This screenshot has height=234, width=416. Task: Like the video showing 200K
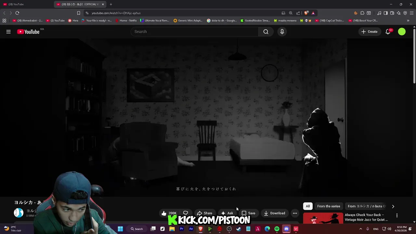coord(169,213)
